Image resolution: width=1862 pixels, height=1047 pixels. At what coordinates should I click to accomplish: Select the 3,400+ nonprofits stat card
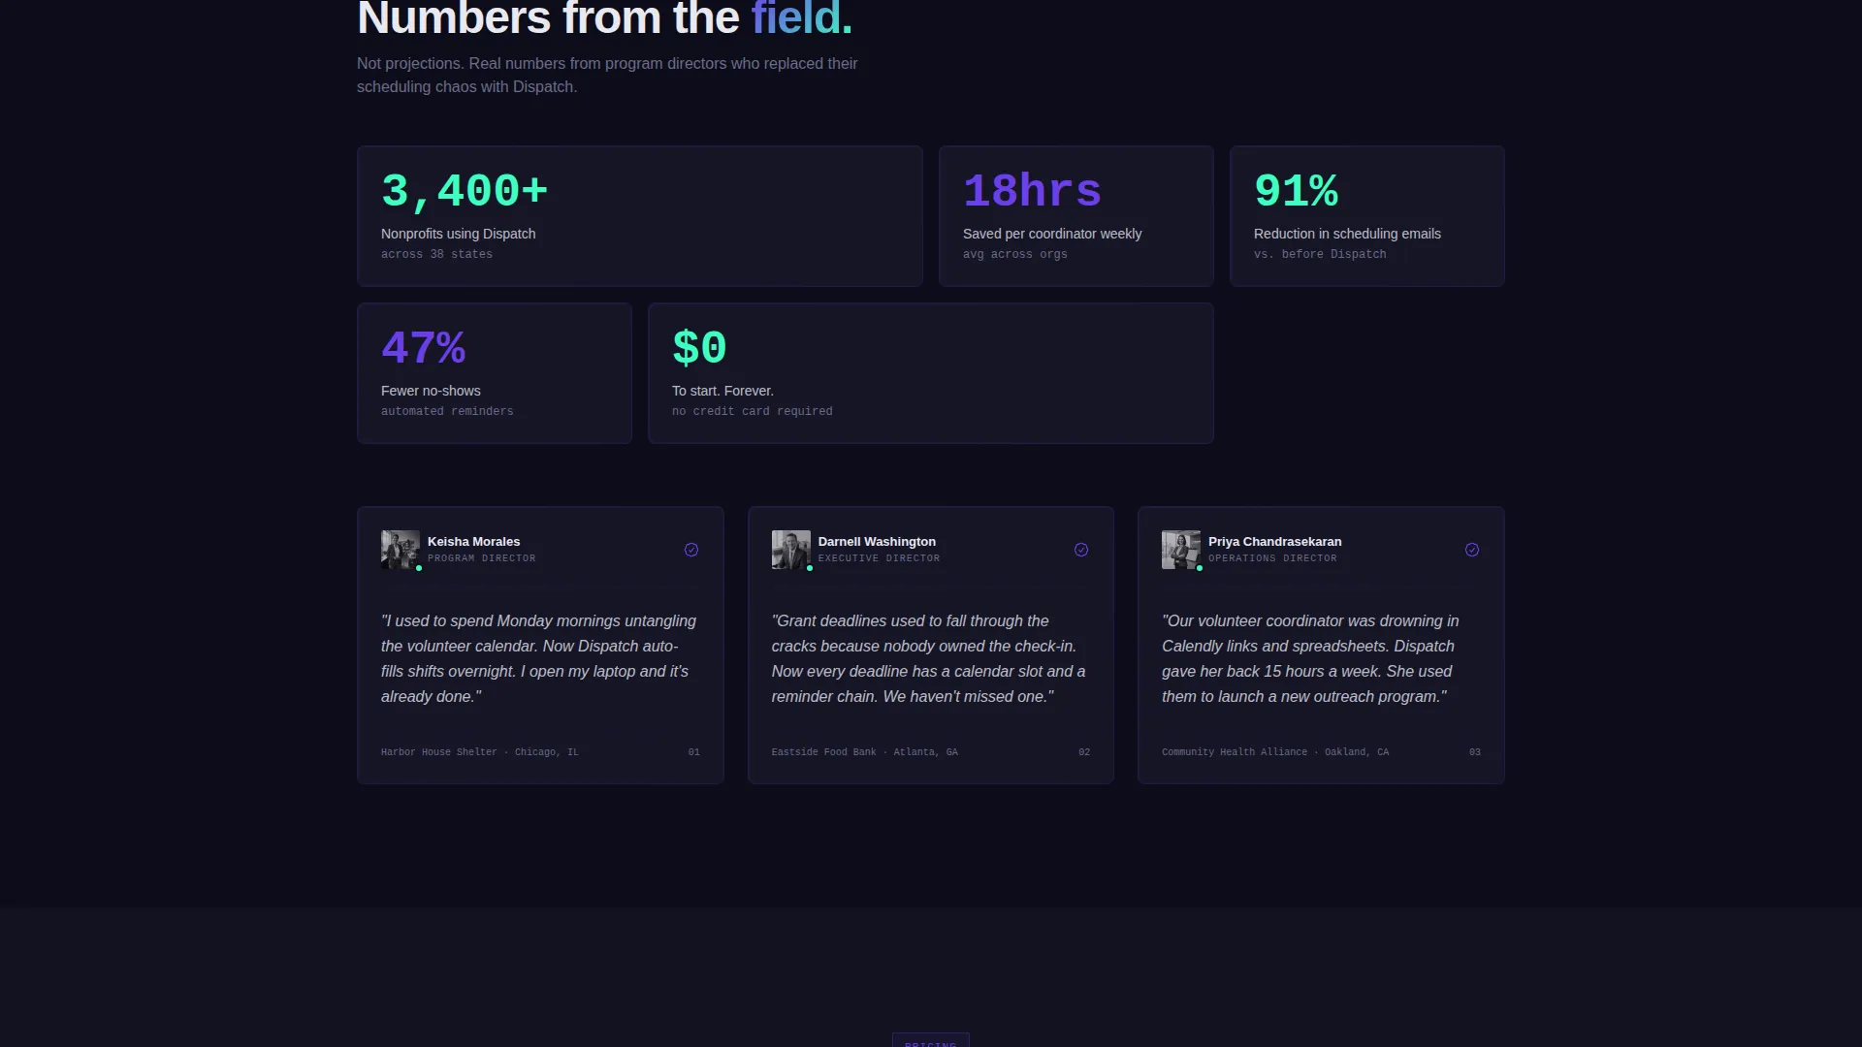point(640,216)
